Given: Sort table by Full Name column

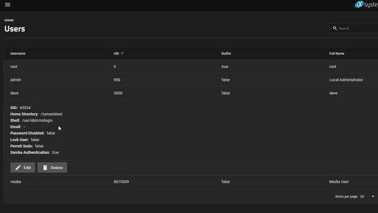Looking at the screenshot, I should point(337,53).
